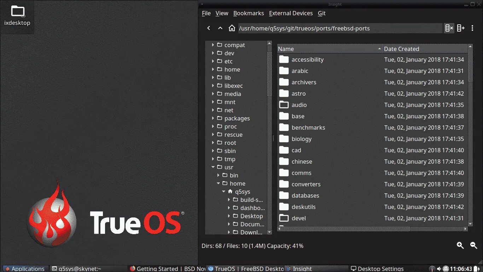Open the Applications menu in the taskbar
The width and height of the screenshot is (483, 272).
[25, 268]
